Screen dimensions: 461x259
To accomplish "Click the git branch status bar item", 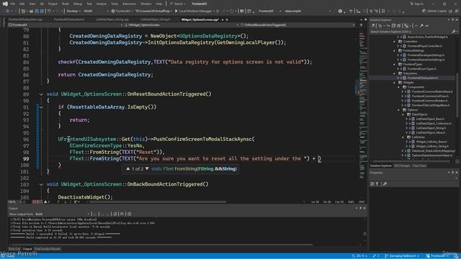I will pos(401,256).
